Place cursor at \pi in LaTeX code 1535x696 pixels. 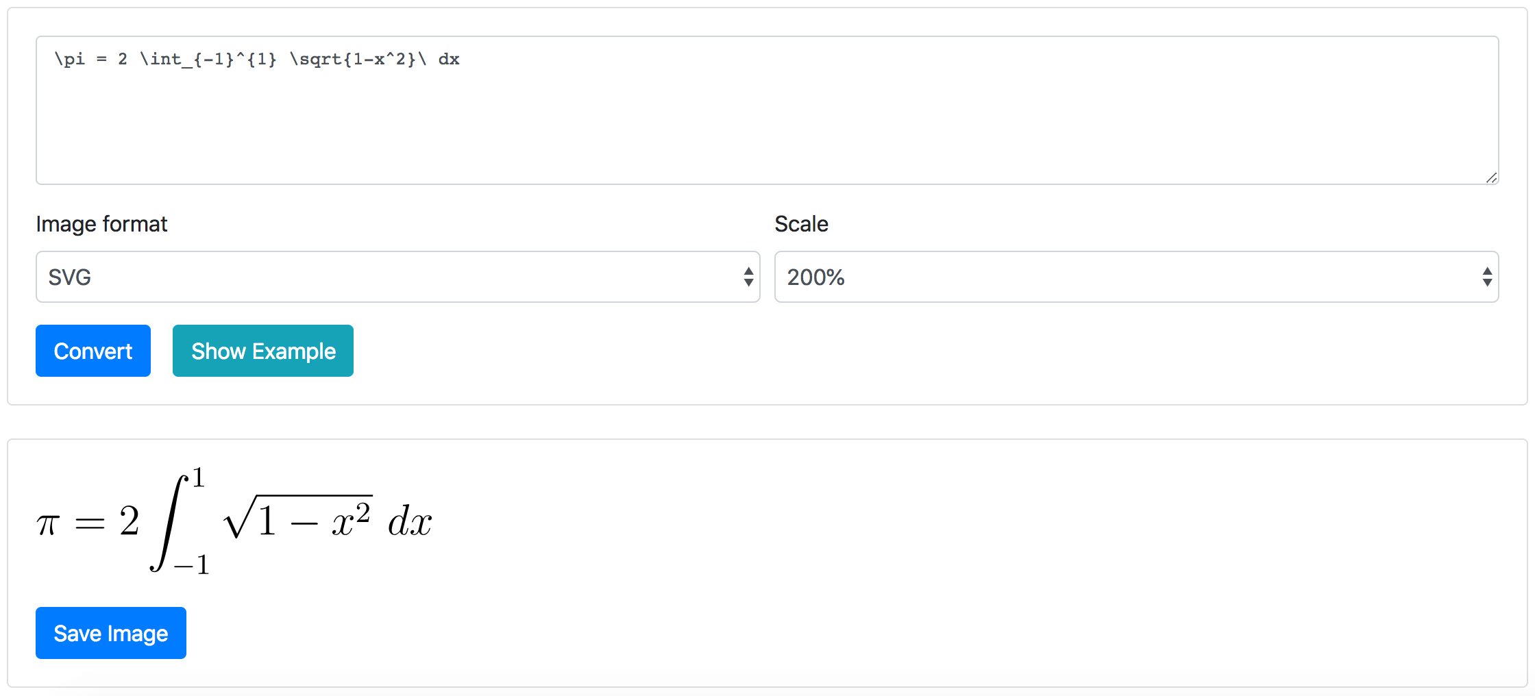tap(70, 60)
